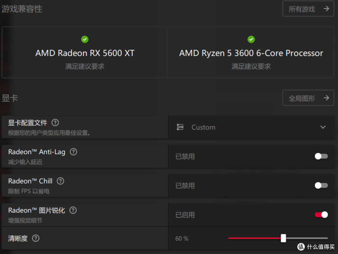Select the AMD Radeon RX 5600 XT card
The width and height of the screenshot is (338, 254).
(x=85, y=52)
